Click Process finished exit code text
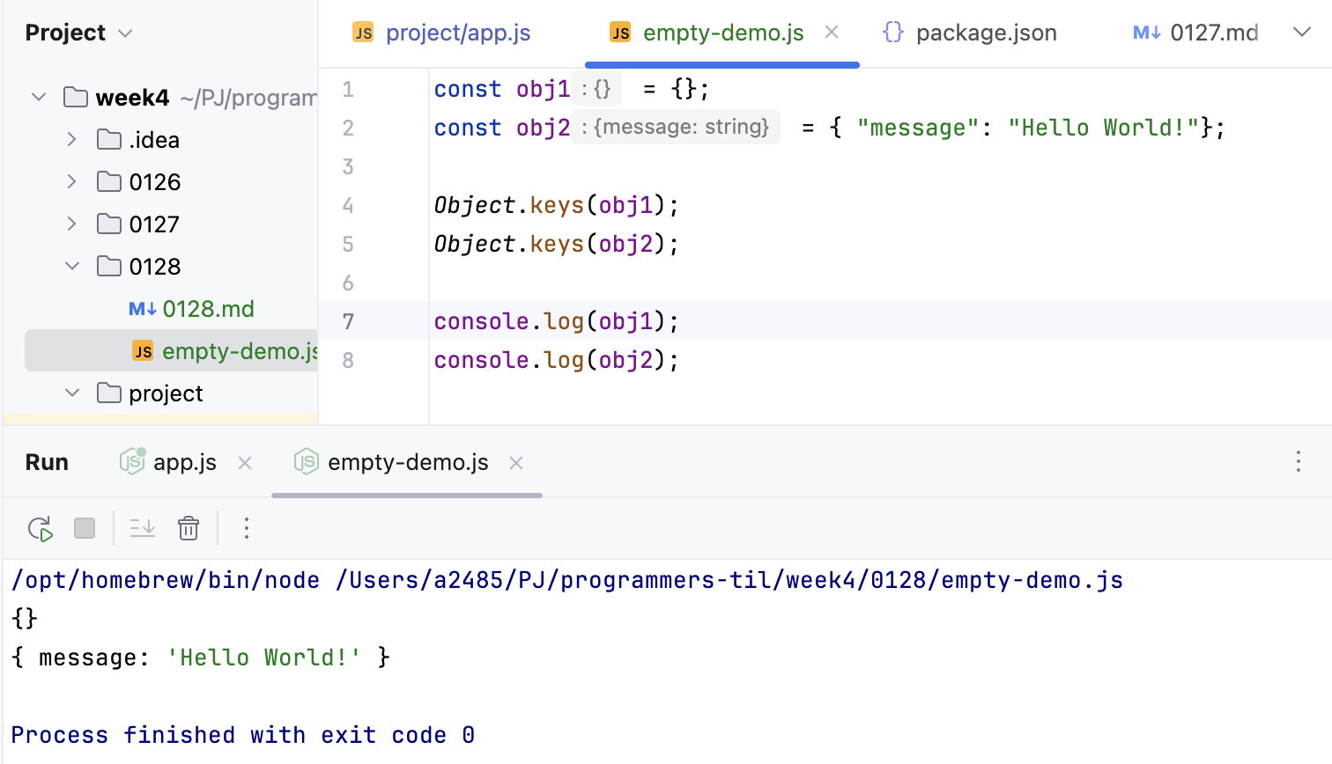This screenshot has height=764, width=1332. (x=243, y=735)
